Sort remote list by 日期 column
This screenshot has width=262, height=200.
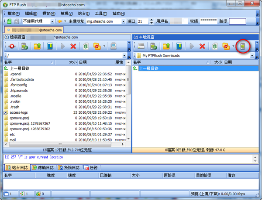pyautogui.click(x=96, y=62)
